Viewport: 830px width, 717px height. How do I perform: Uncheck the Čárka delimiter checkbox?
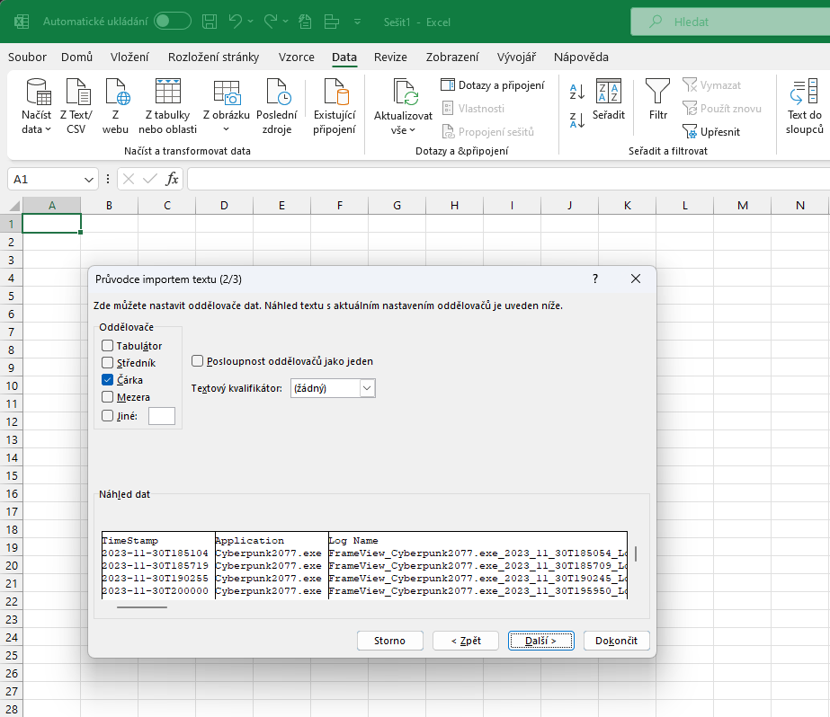[x=108, y=380]
